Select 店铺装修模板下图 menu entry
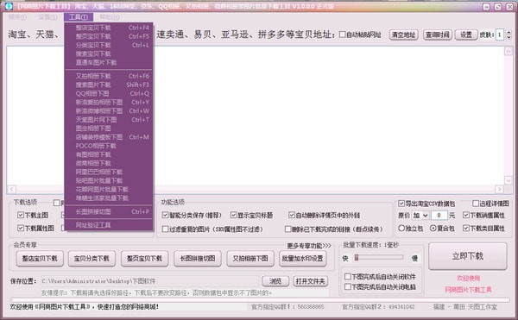 point(109,137)
